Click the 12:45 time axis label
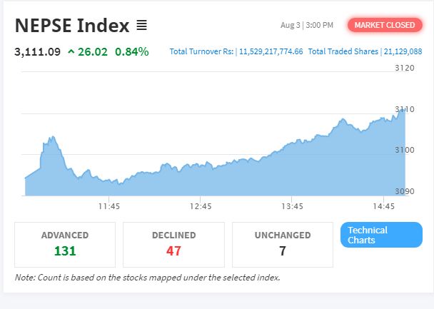This screenshot has height=309, width=434. click(201, 206)
